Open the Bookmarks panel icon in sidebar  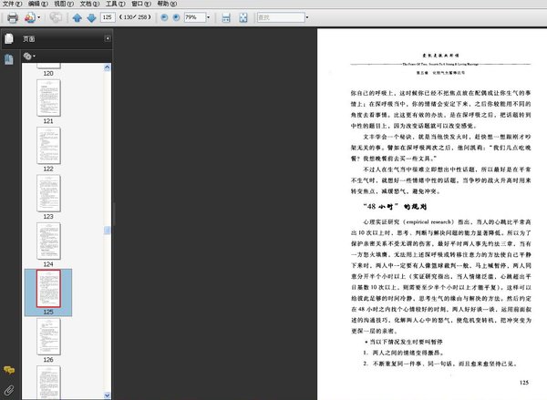click(x=9, y=59)
